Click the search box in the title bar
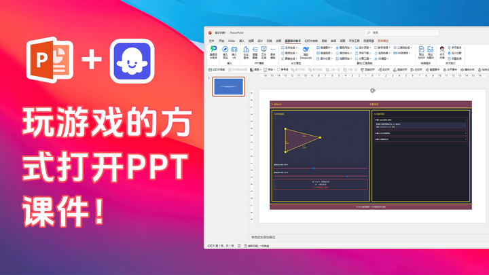This screenshot has width=489, height=275. pyautogui.click(x=401, y=33)
